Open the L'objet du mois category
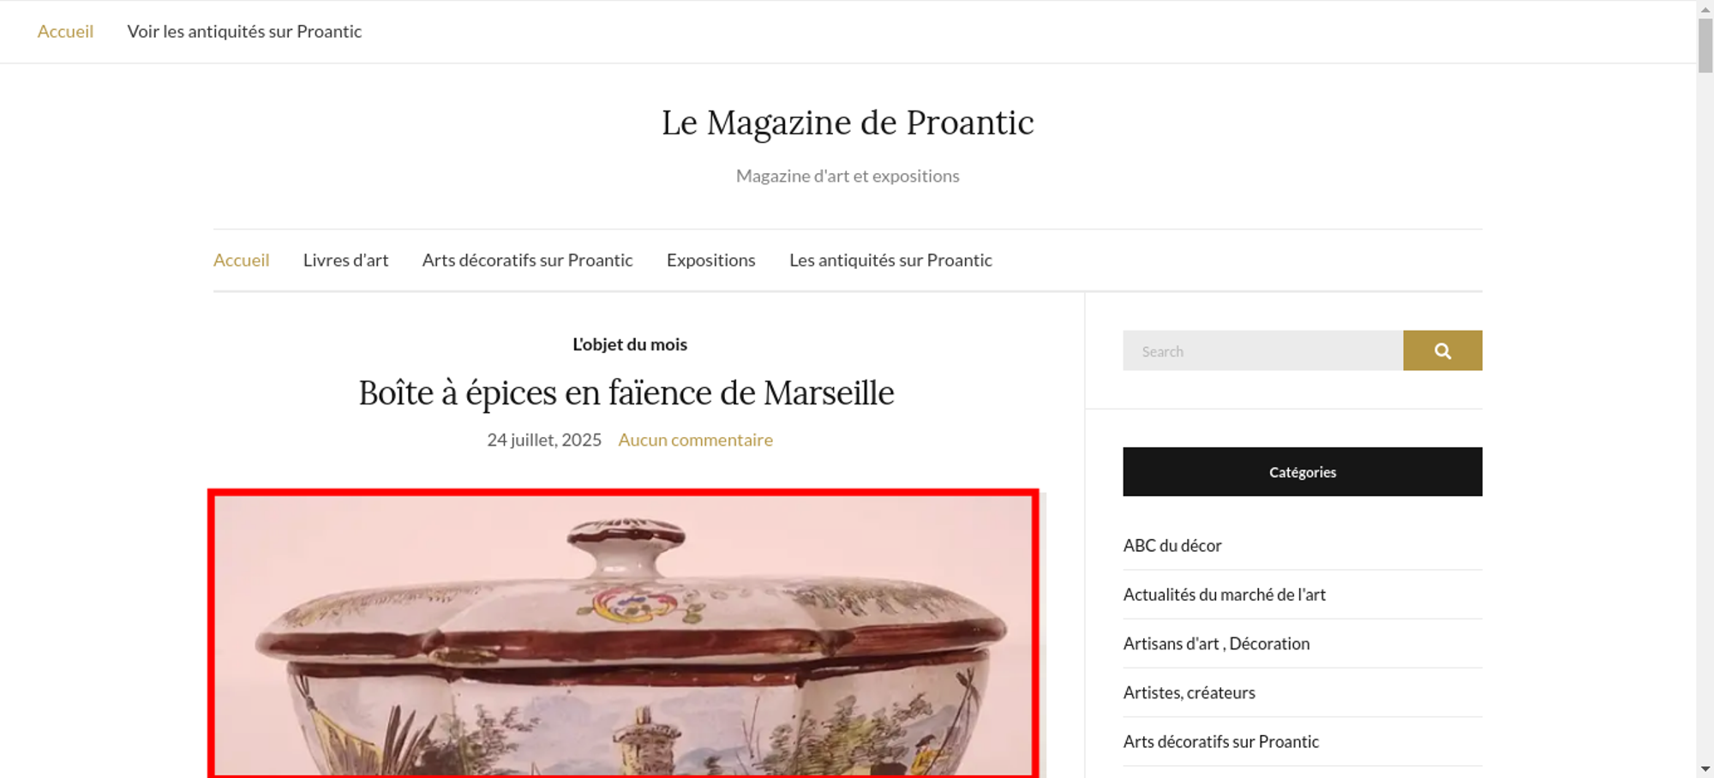Viewport: 1714px width, 778px height. point(630,344)
